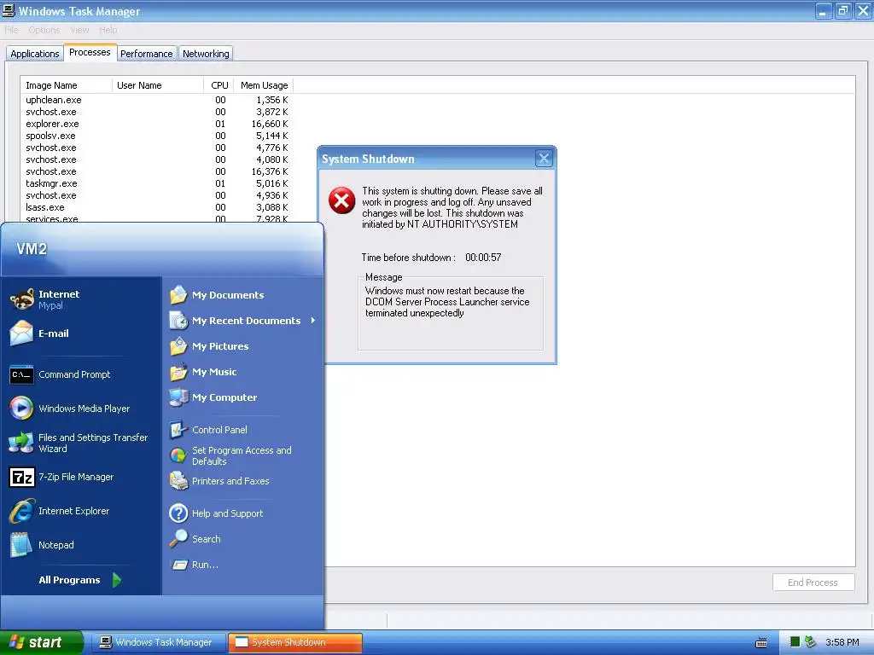Select the taskmgr.exe process
874x655 pixels.
(157, 183)
